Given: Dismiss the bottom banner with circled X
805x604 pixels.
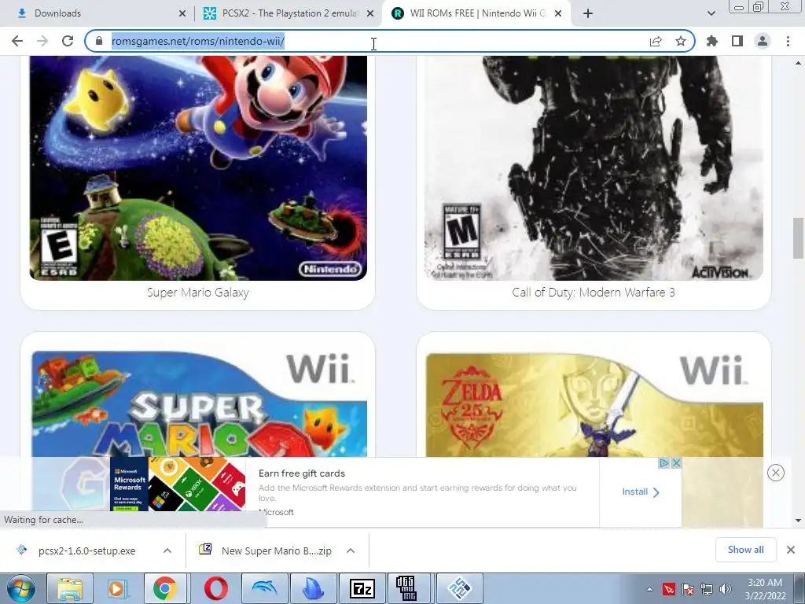Looking at the screenshot, I should coord(776,473).
